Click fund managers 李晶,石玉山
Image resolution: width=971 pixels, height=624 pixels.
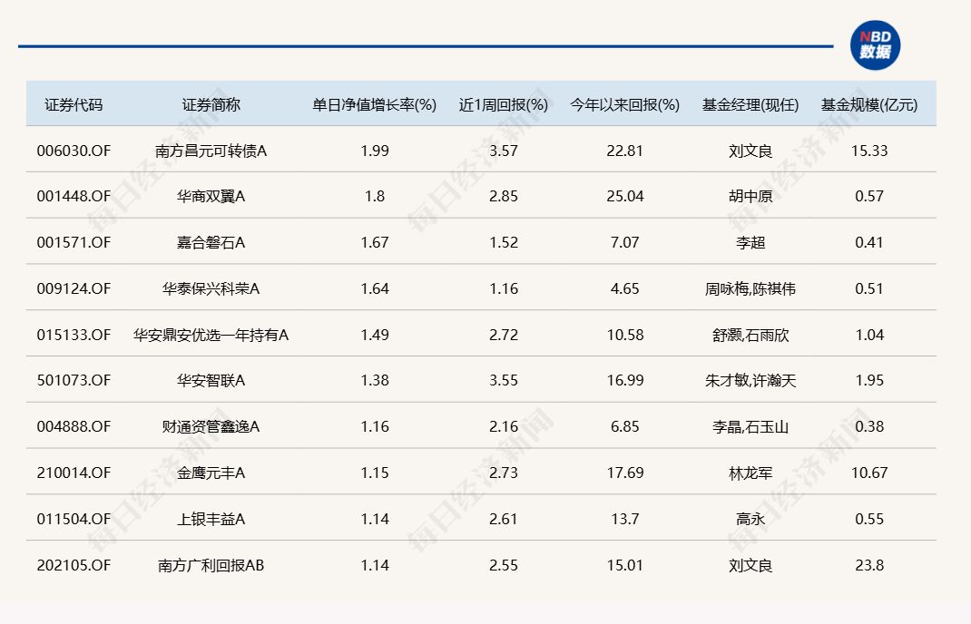point(750,426)
